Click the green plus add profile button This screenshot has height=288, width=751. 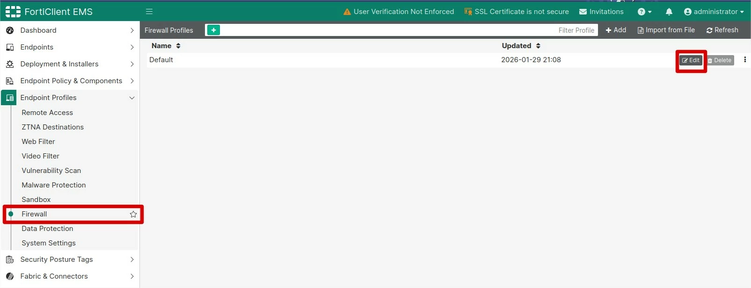tap(213, 30)
